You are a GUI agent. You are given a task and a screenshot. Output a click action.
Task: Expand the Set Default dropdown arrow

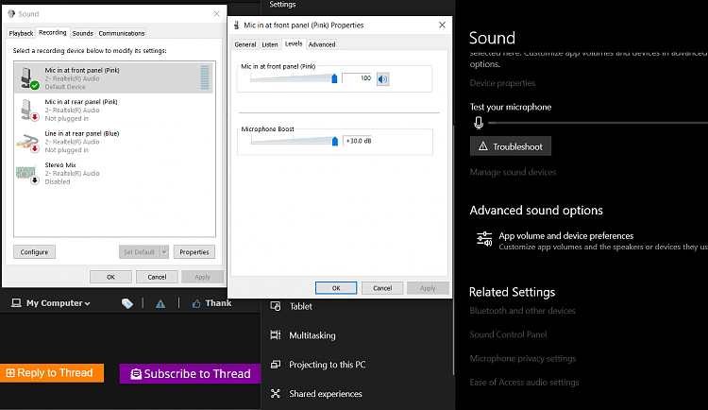(164, 252)
